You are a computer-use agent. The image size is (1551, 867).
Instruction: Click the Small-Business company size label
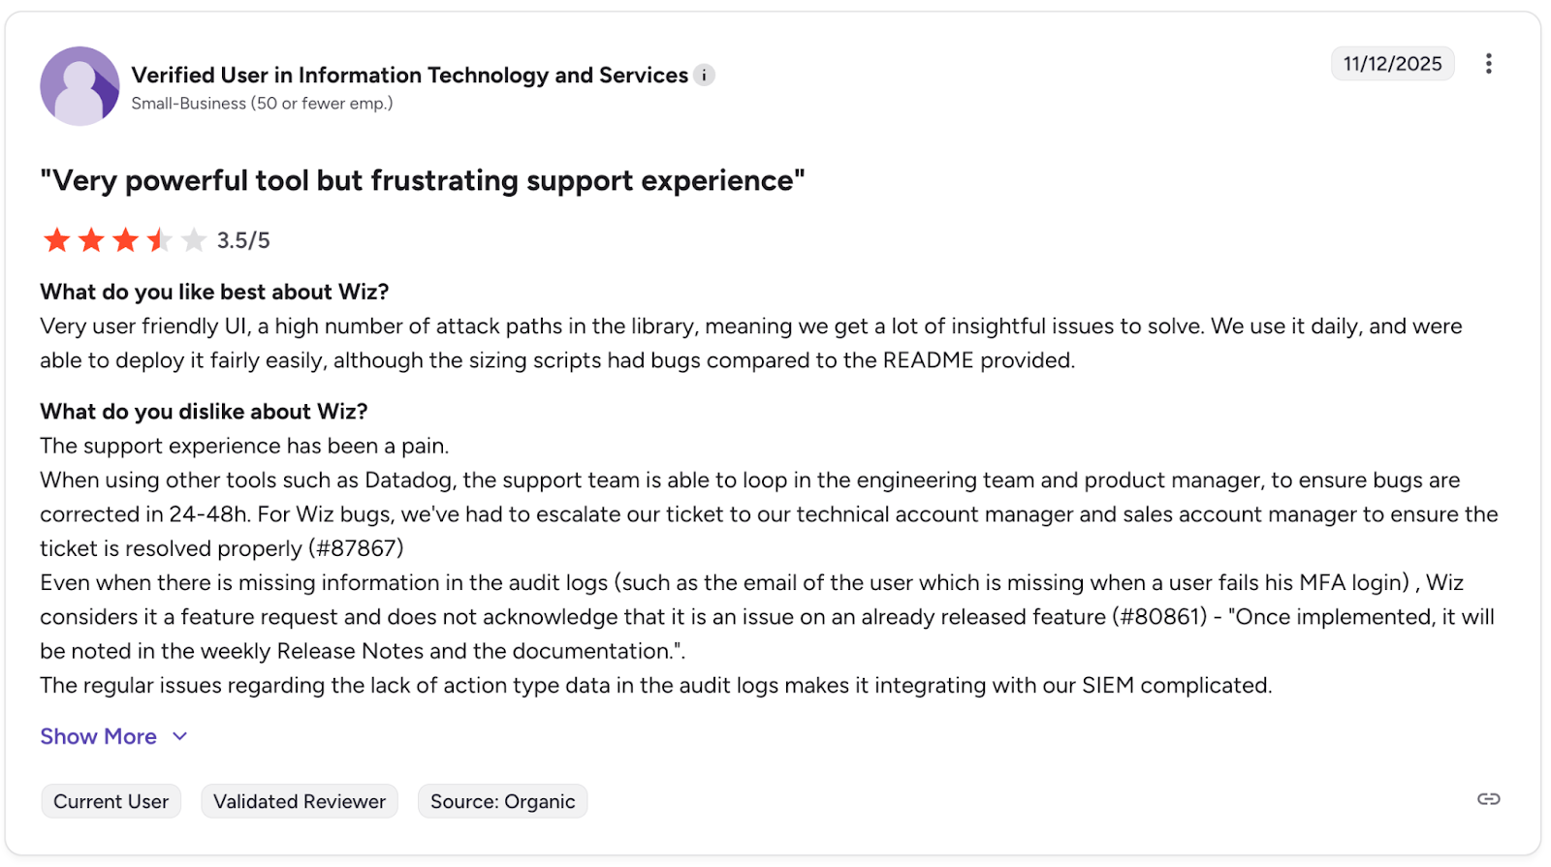[x=262, y=104]
